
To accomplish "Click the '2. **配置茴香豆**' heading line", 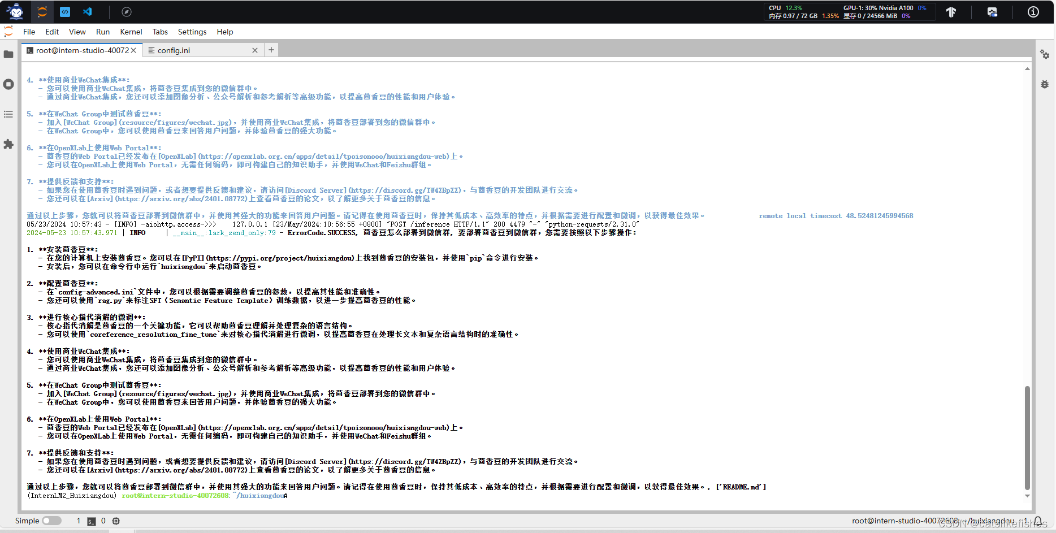I will (62, 284).
